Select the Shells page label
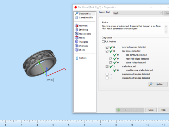The width and height of the screenshot is (169, 127). (x=82, y=50)
